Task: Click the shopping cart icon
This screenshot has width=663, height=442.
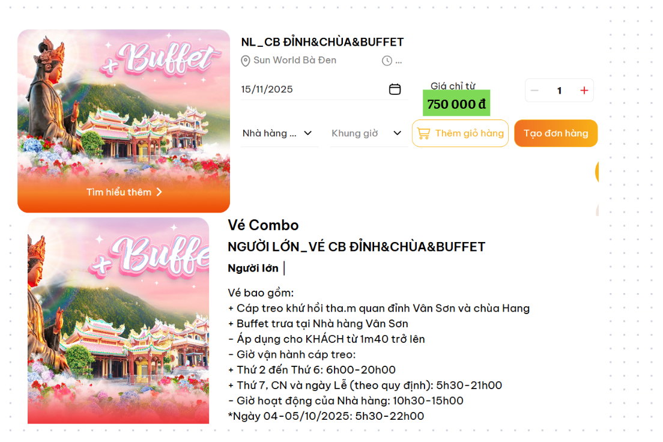Action: (423, 134)
